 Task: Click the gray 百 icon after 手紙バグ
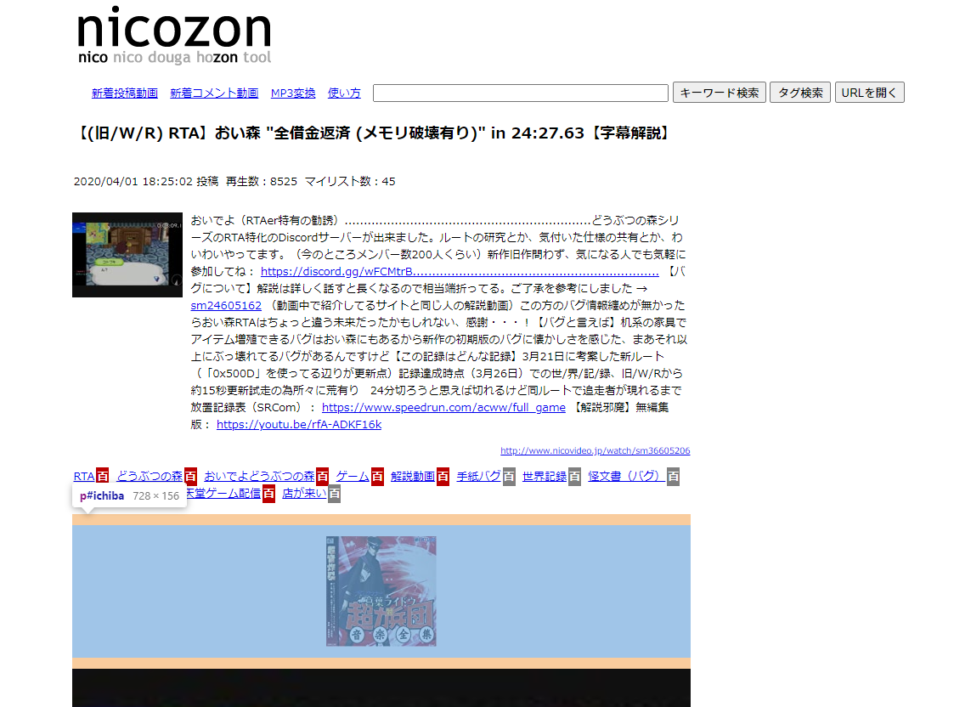[x=509, y=477]
